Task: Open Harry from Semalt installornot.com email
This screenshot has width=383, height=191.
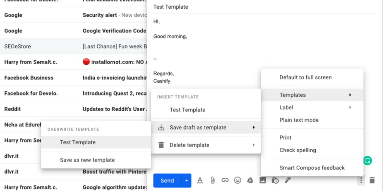Action: click(74, 62)
